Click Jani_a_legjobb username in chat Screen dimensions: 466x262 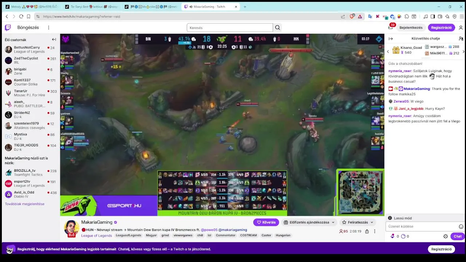click(411, 108)
